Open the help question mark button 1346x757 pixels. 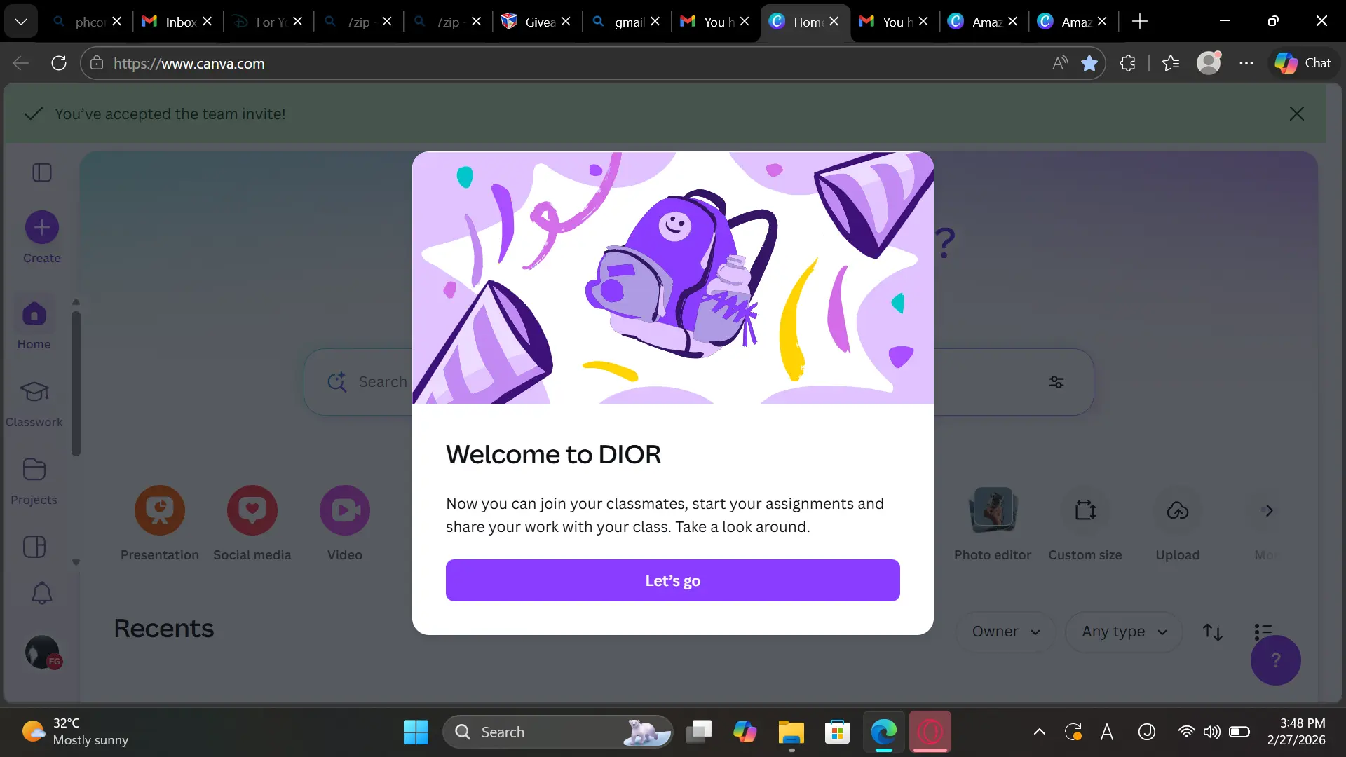coord(1276,660)
